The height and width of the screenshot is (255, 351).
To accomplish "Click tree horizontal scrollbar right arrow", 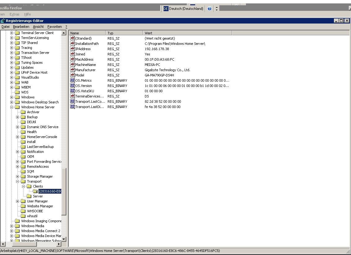I will [59, 244].
